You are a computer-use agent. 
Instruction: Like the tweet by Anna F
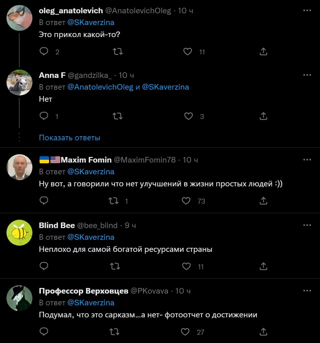(188, 116)
